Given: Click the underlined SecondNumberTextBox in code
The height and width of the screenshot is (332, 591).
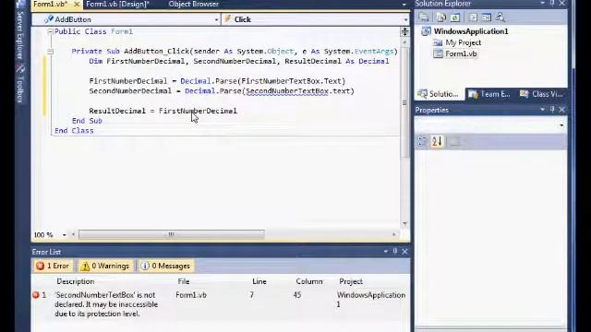Looking at the screenshot, I should click(287, 91).
